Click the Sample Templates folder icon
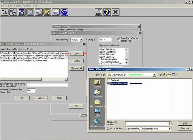 tap(109, 83)
